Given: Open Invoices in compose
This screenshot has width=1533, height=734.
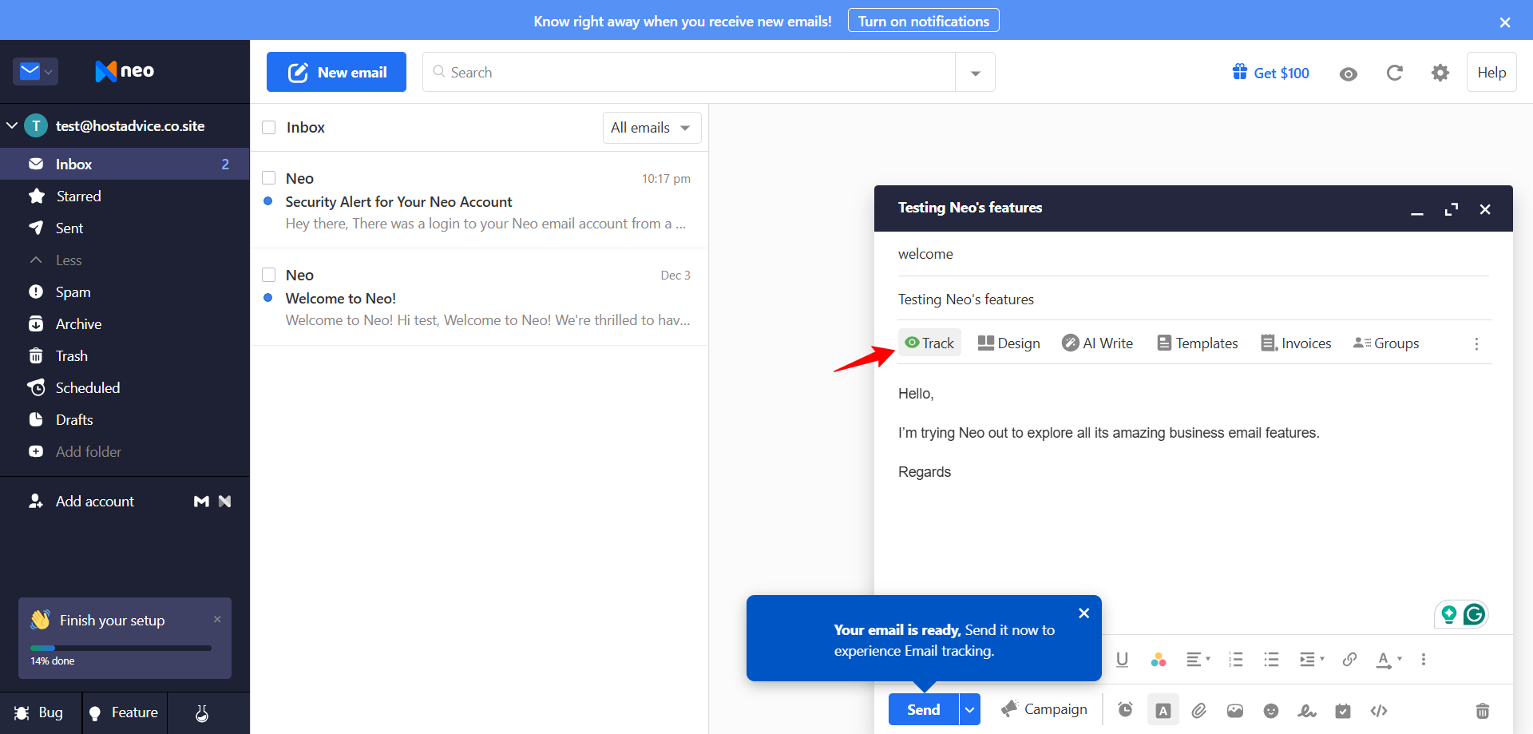Looking at the screenshot, I should 1296,343.
